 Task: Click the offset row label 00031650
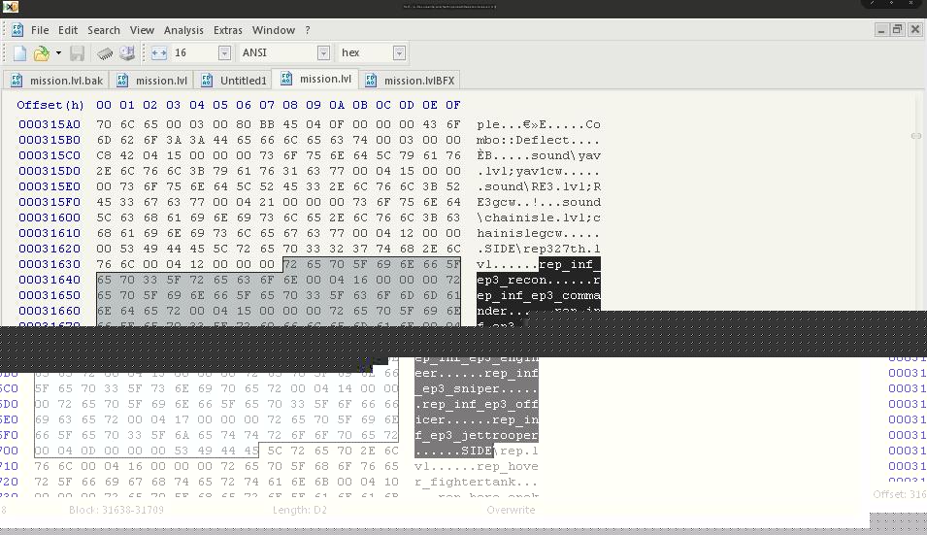coord(50,295)
